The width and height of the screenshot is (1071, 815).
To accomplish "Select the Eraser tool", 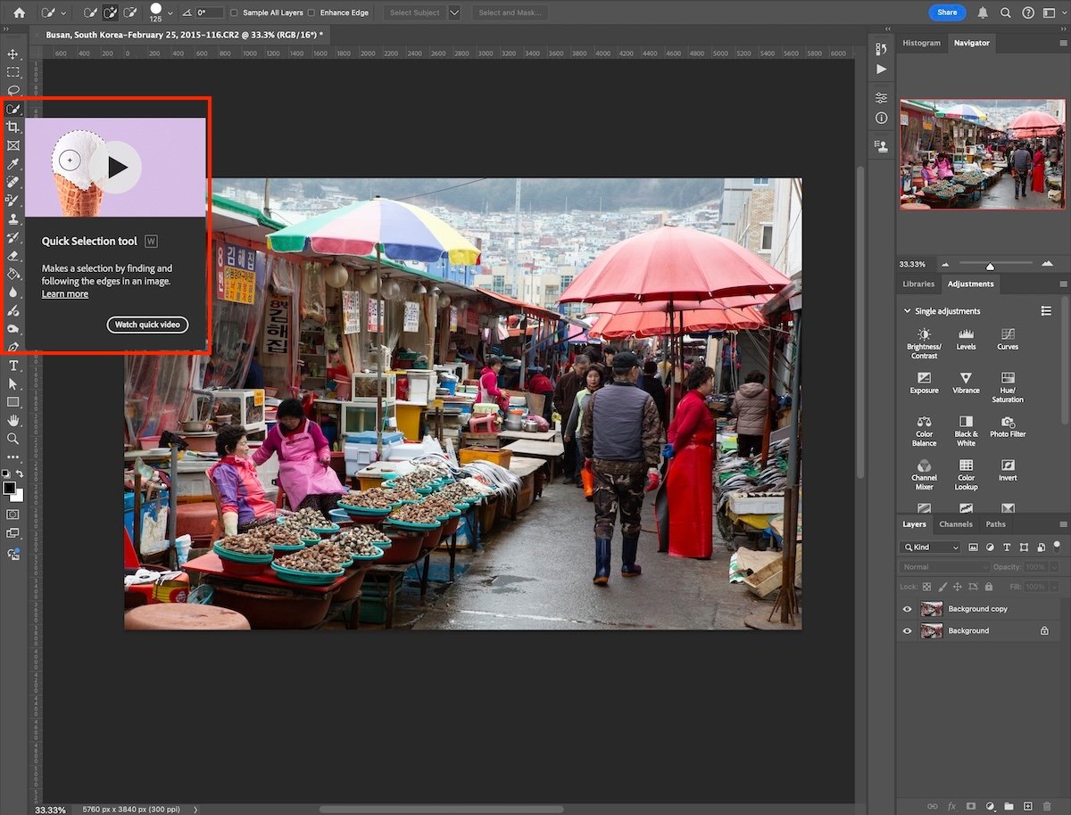I will (12, 256).
